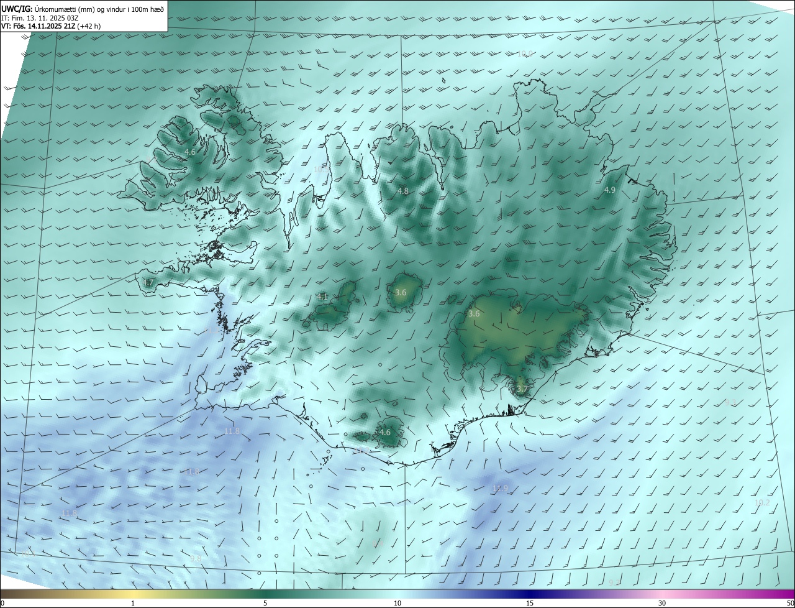Select the colour scale tick label 15
The width and height of the screenshot is (795, 608).
pos(530,603)
